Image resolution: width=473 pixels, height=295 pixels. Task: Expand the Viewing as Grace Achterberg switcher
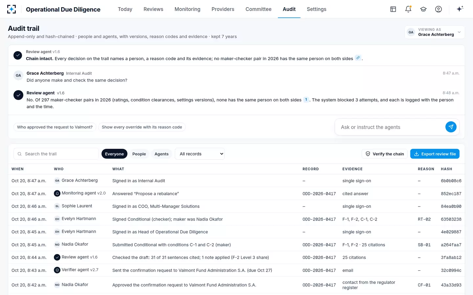(435, 32)
